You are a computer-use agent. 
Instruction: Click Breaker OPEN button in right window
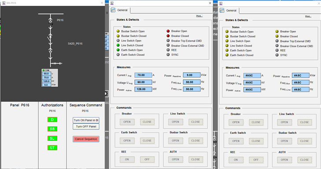[236, 122]
